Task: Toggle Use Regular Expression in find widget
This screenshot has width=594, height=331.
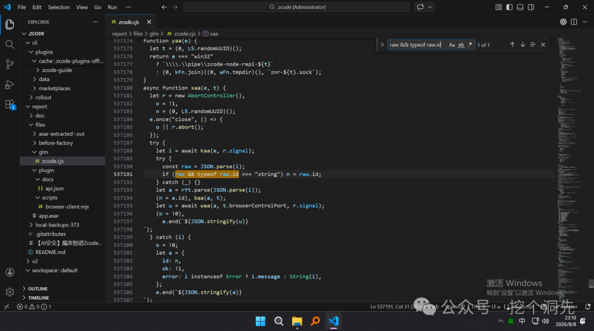Action: (x=470, y=45)
